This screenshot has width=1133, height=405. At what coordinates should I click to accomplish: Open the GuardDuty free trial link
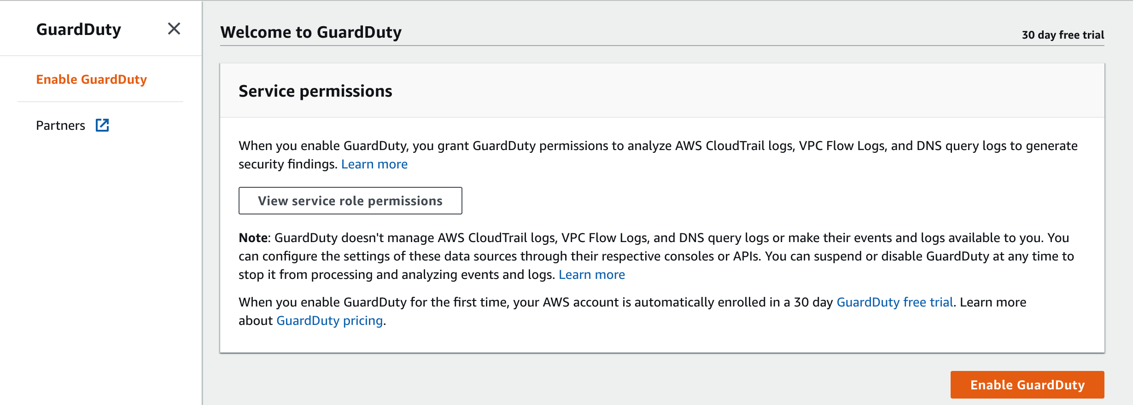pos(895,302)
